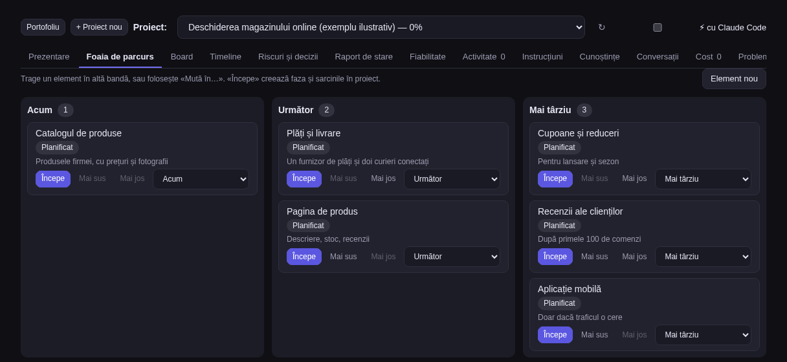
Task: Open the Proiect selection dropdown
Action: (381, 27)
